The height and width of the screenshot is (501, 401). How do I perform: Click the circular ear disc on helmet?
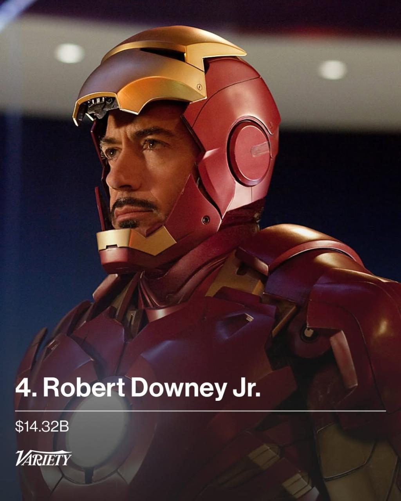coord(249,153)
